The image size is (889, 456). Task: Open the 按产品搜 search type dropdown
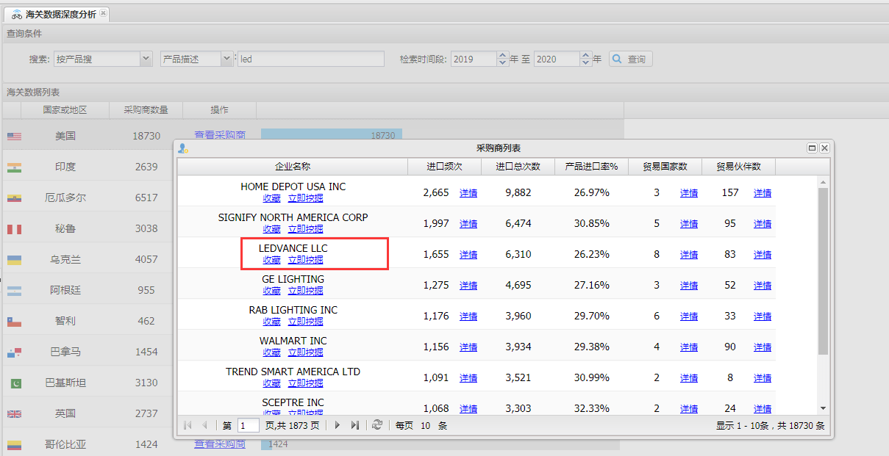[x=146, y=59]
